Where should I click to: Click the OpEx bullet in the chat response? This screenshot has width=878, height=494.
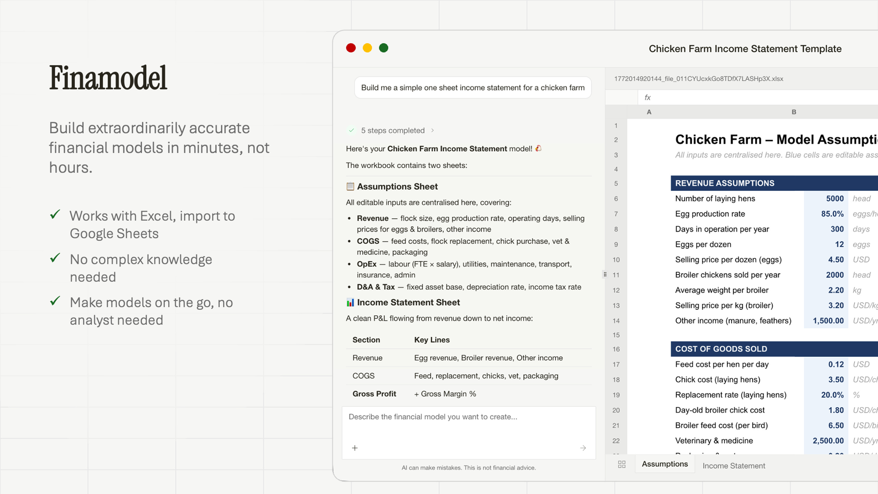click(464, 269)
